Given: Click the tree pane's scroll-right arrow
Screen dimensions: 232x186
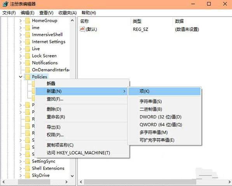Looking at the screenshot, I should (66, 182).
